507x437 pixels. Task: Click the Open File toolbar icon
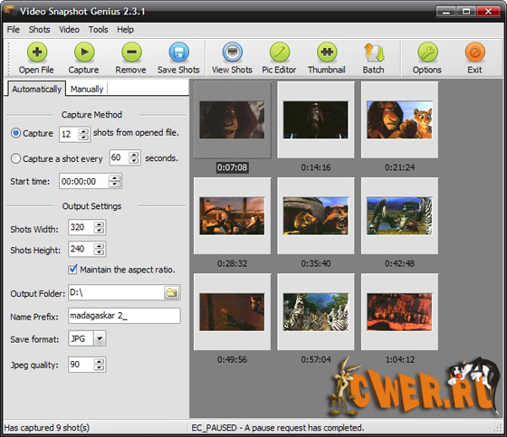pyautogui.click(x=37, y=52)
